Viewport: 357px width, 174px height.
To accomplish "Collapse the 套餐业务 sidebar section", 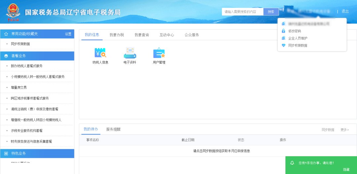I will 37,56.
